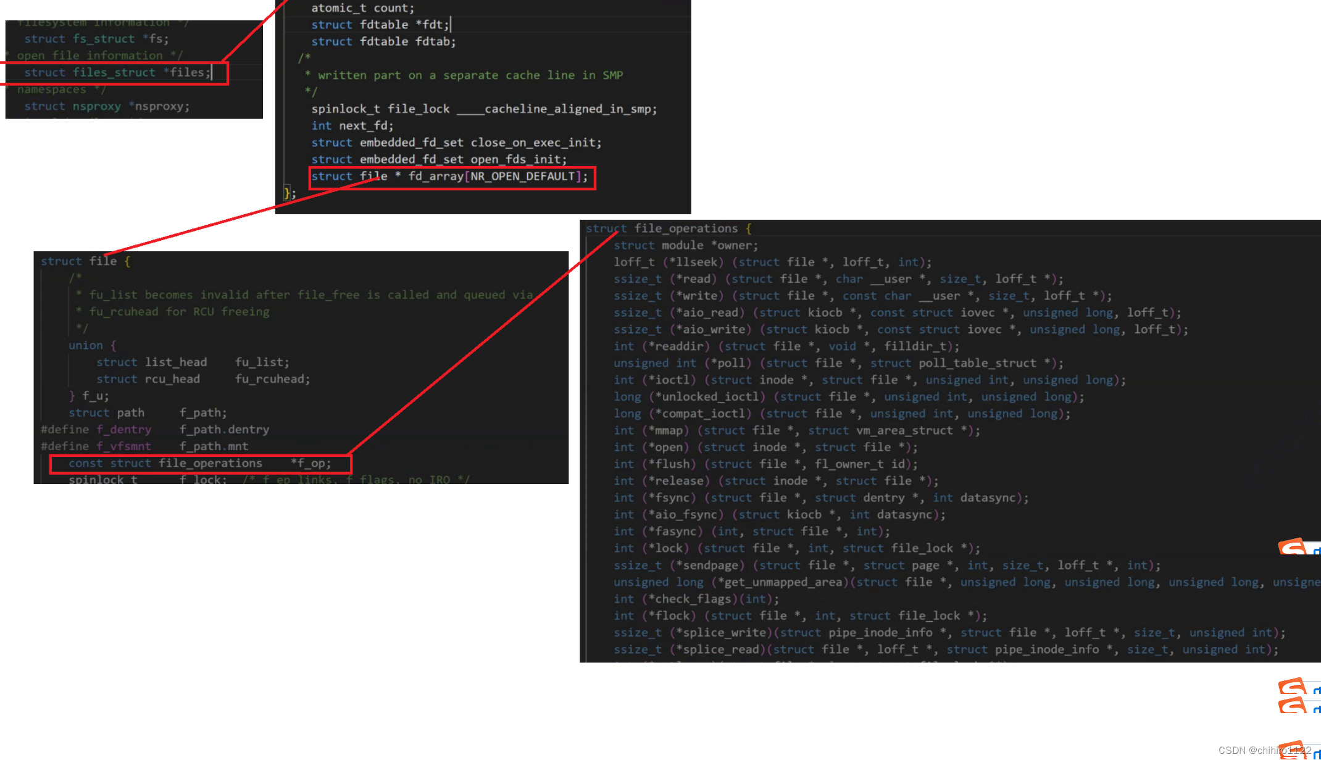Click the line 'struct fs_struct *fs;'
This screenshot has height=760, width=1321.
tap(96, 39)
